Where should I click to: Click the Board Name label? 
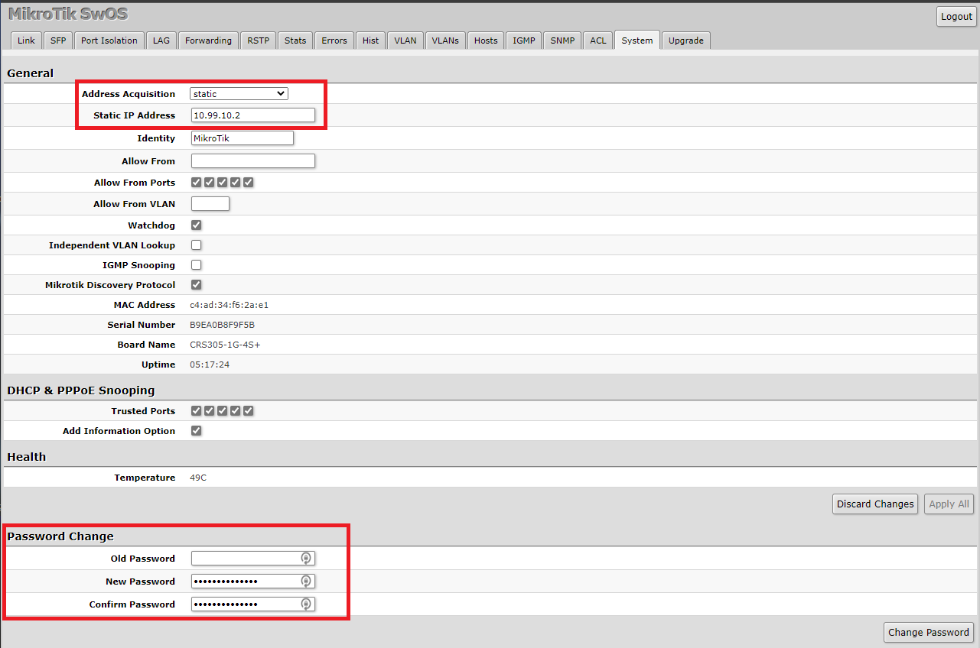click(x=146, y=345)
